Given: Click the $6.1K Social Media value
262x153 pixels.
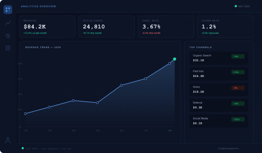Looking at the screenshot, I should pyautogui.click(x=197, y=123).
